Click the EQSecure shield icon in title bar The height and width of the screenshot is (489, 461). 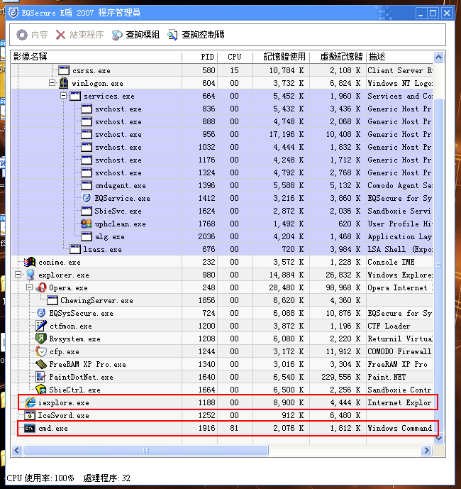pos(13,13)
